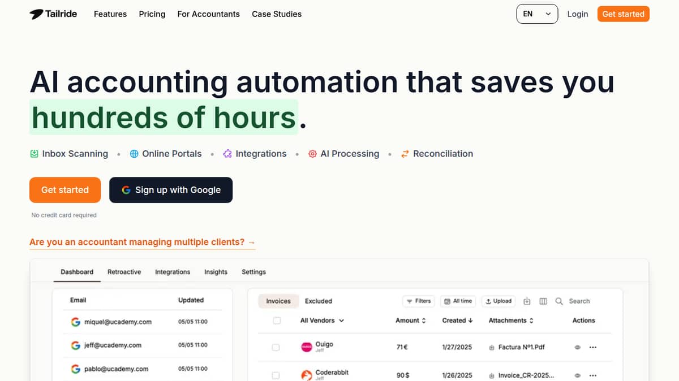Viewport: 679px width, 381px height.
Task: Sort by the Amount column
Action: (411, 321)
